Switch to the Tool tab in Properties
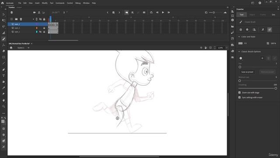 coord(241,14)
